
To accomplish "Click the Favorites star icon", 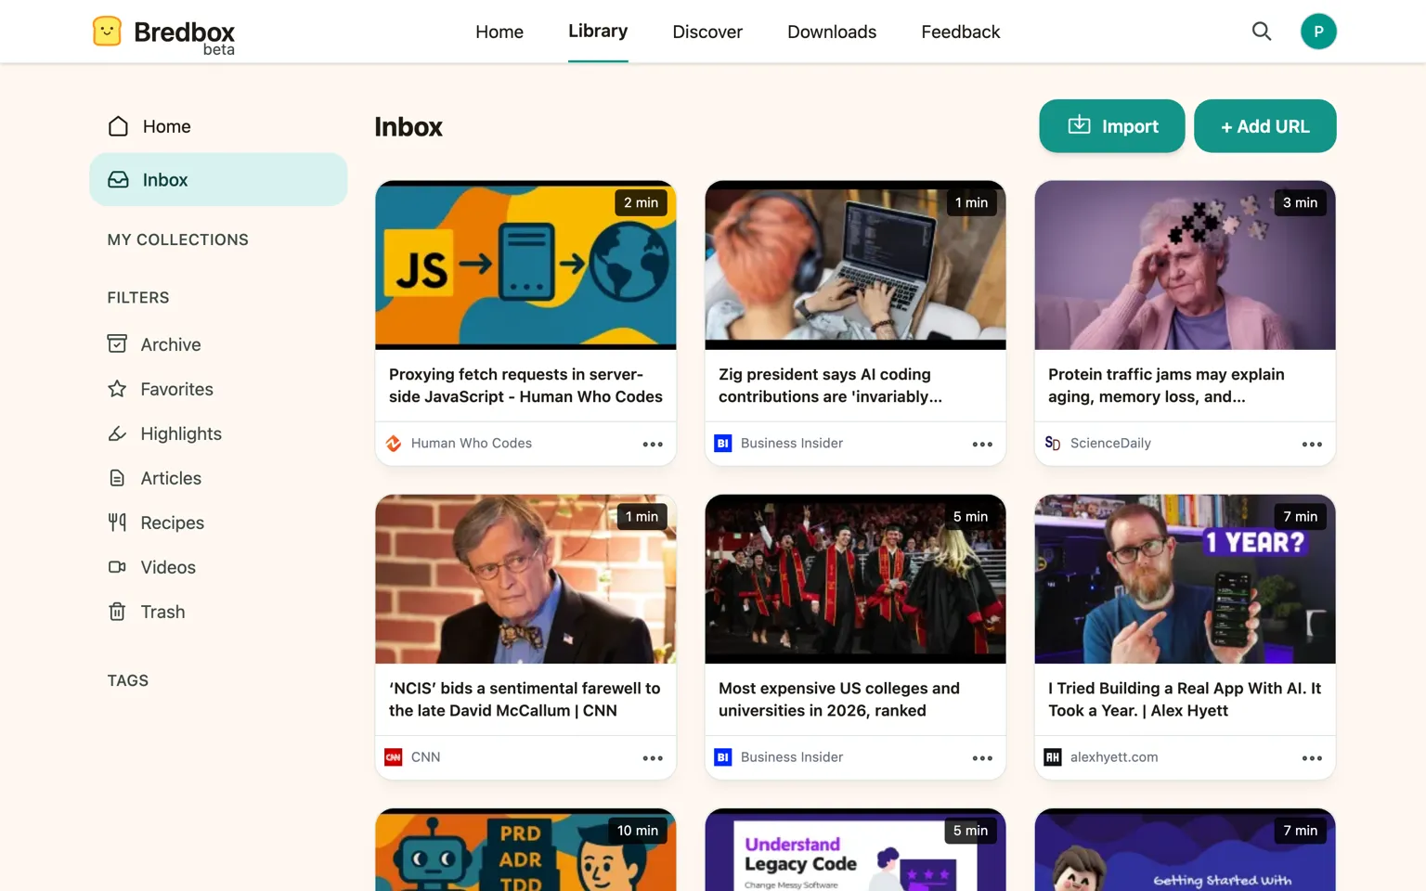I will 117,389.
